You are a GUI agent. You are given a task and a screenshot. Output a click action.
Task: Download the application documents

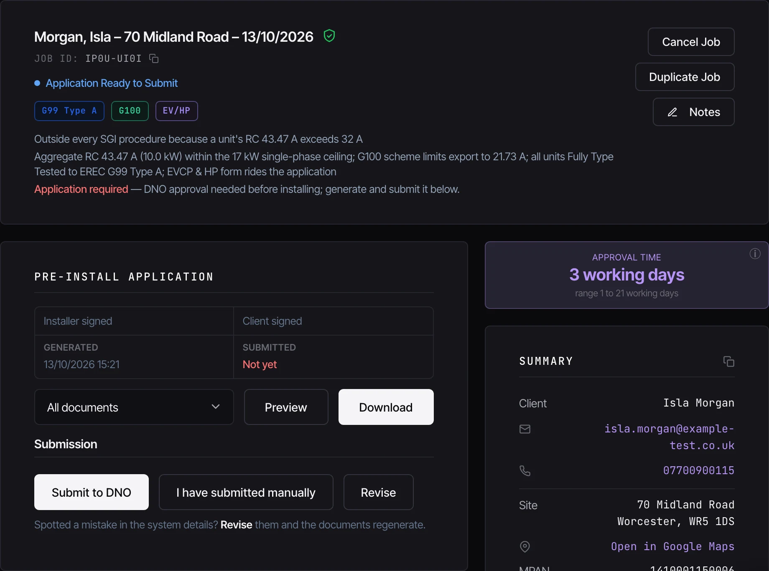click(386, 407)
